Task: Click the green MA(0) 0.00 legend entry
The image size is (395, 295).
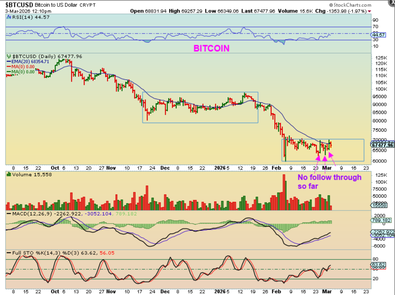Action: [x=21, y=72]
